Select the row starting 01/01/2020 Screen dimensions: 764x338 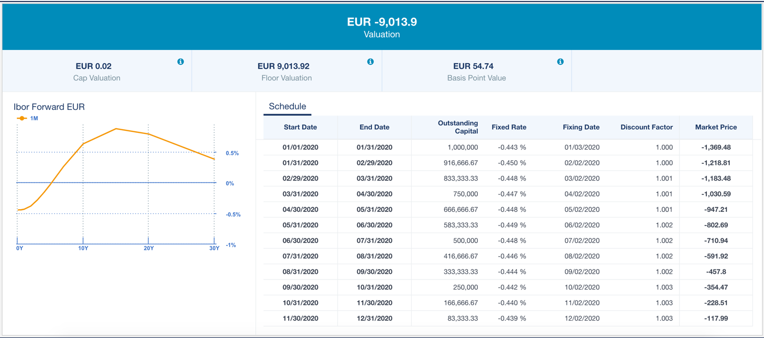tap(300, 148)
